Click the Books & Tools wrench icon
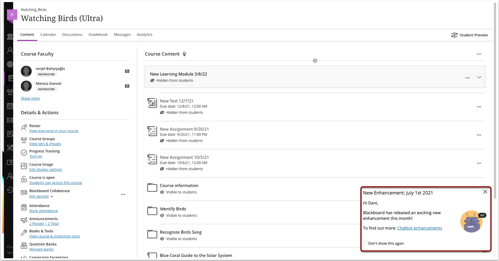The image size is (499, 261). pyautogui.click(x=24, y=233)
